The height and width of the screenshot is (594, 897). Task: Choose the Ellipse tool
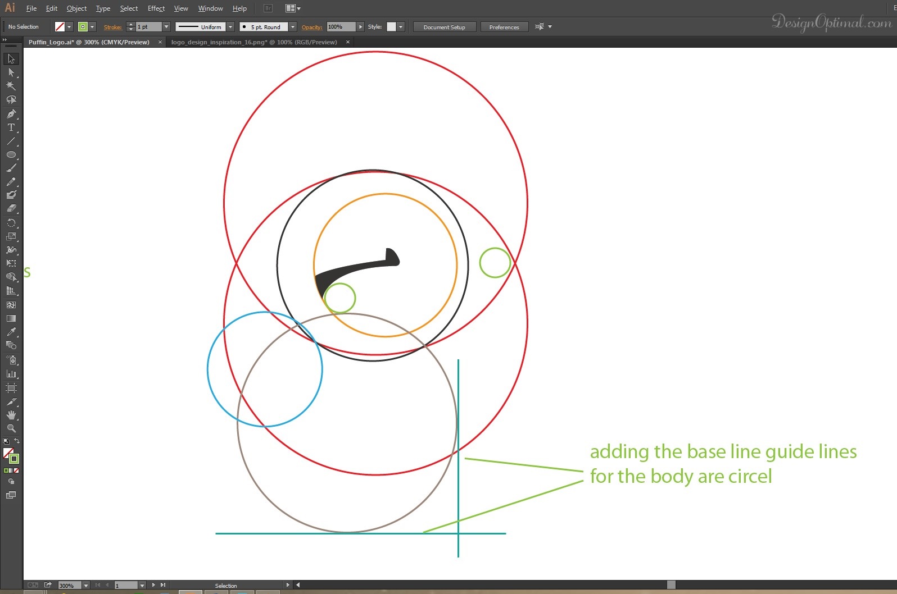point(11,154)
